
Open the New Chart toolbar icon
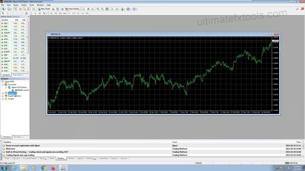tap(3, 9)
